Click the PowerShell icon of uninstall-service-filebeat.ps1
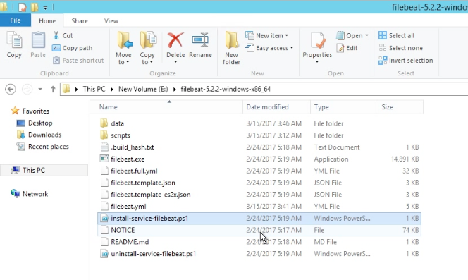This screenshot has width=468, height=280. [x=104, y=254]
